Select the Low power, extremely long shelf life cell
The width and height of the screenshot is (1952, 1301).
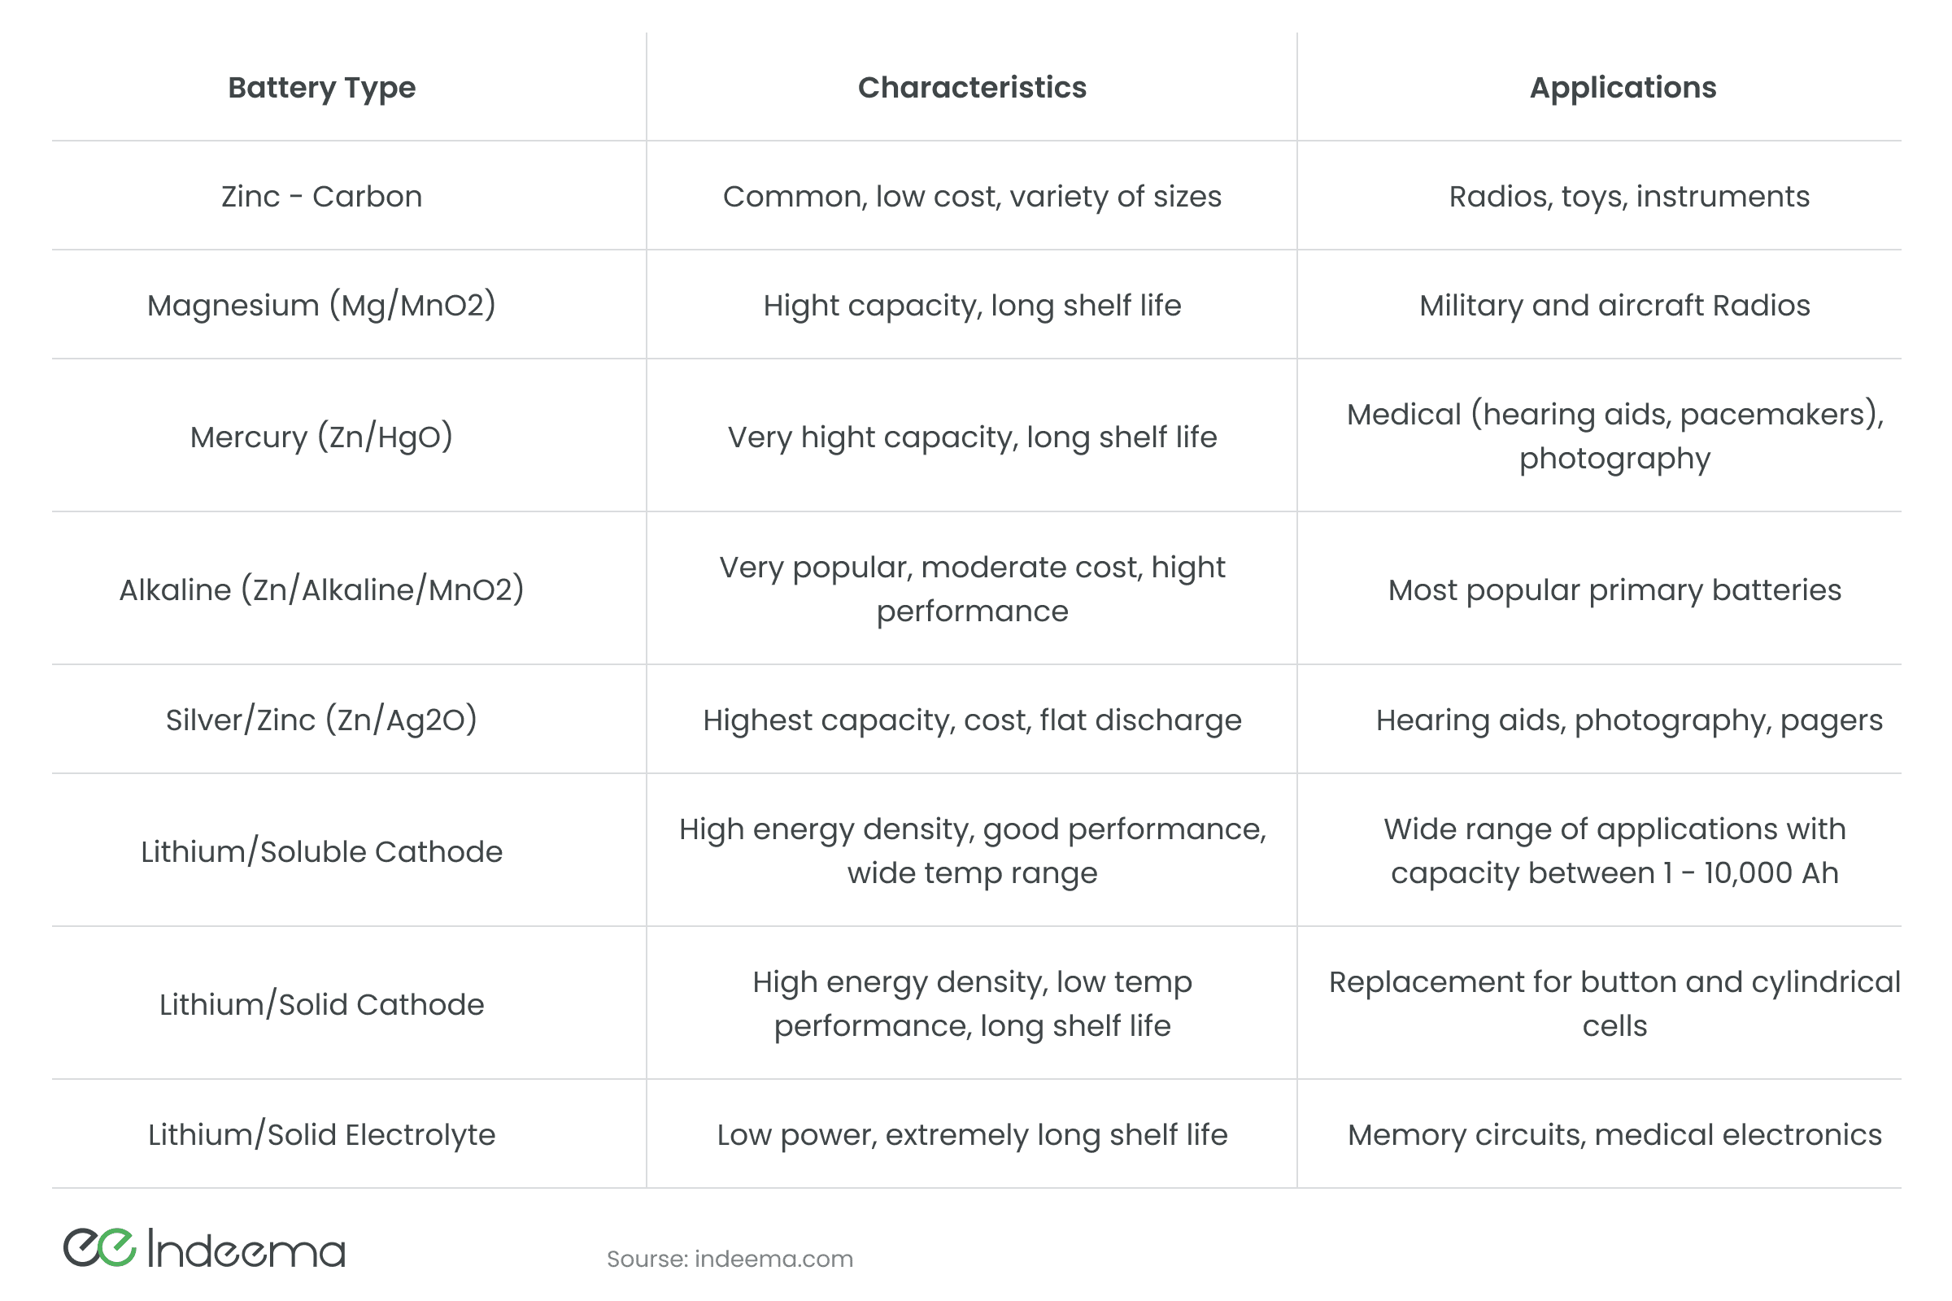pyautogui.click(x=972, y=1134)
